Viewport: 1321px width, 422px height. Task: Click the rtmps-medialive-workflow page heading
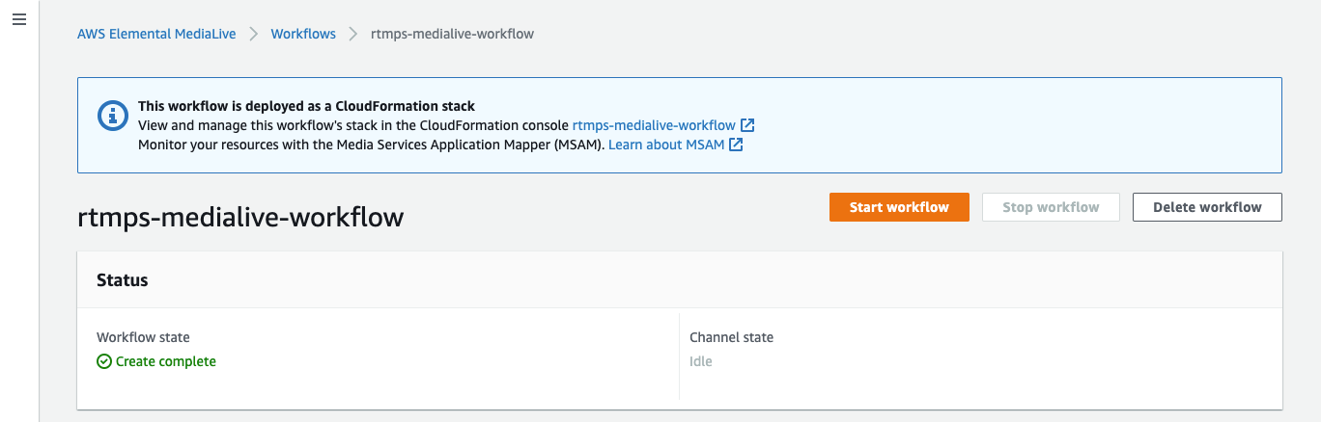point(240,217)
